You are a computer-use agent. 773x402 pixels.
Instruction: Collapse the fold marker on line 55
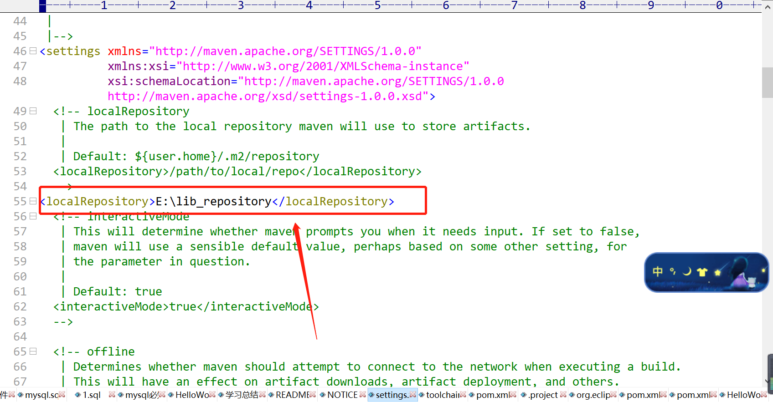tap(33, 201)
